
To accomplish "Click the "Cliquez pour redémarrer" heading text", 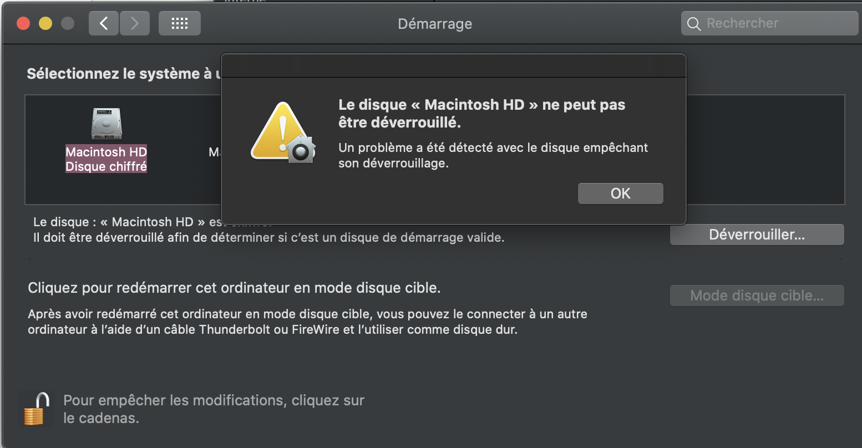I will [234, 288].
